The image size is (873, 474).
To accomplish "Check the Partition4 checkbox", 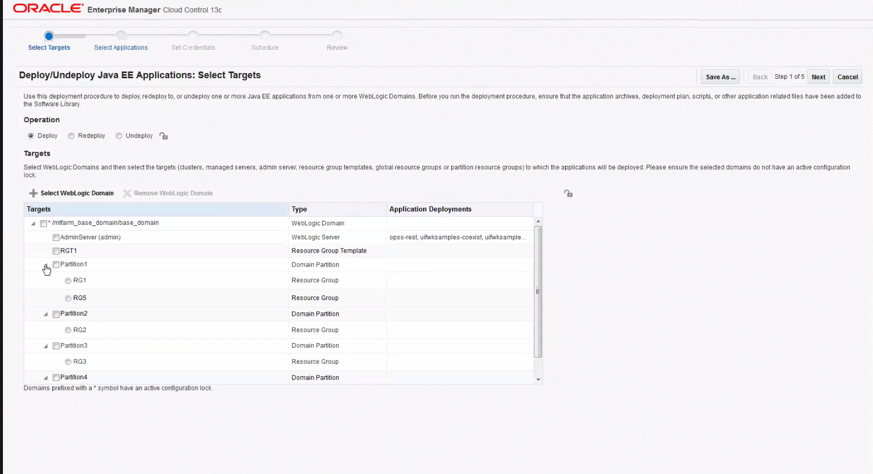I will coord(56,378).
